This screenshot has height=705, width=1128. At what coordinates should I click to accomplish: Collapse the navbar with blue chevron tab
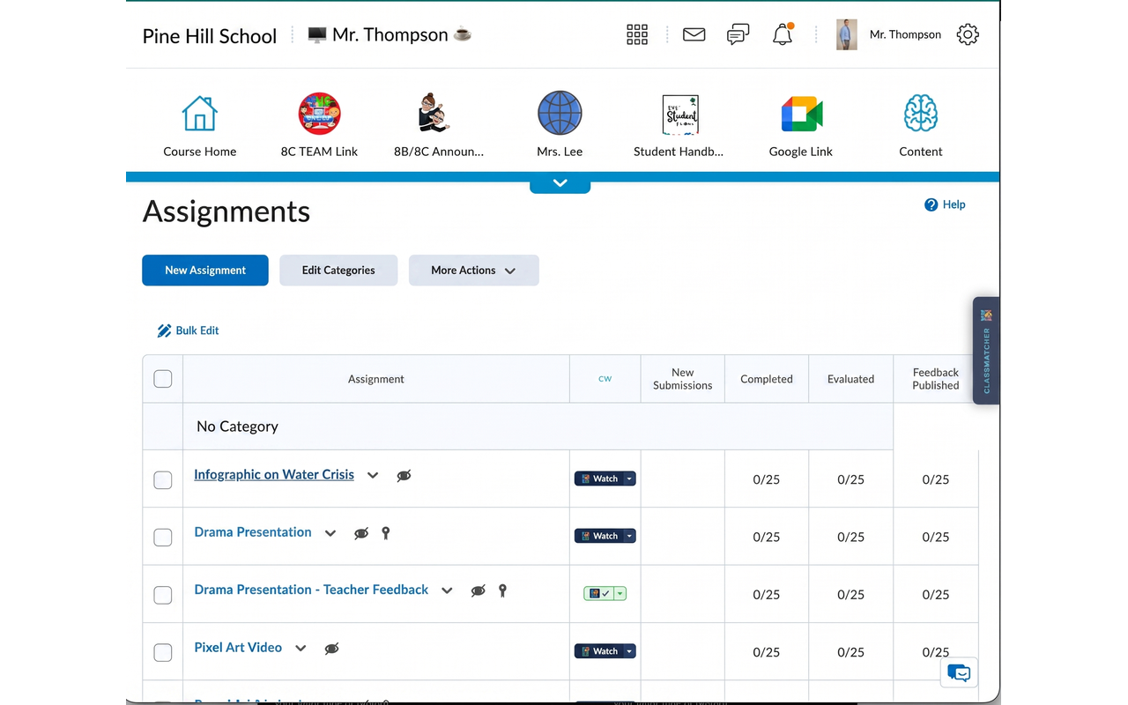pyautogui.click(x=560, y=183)
